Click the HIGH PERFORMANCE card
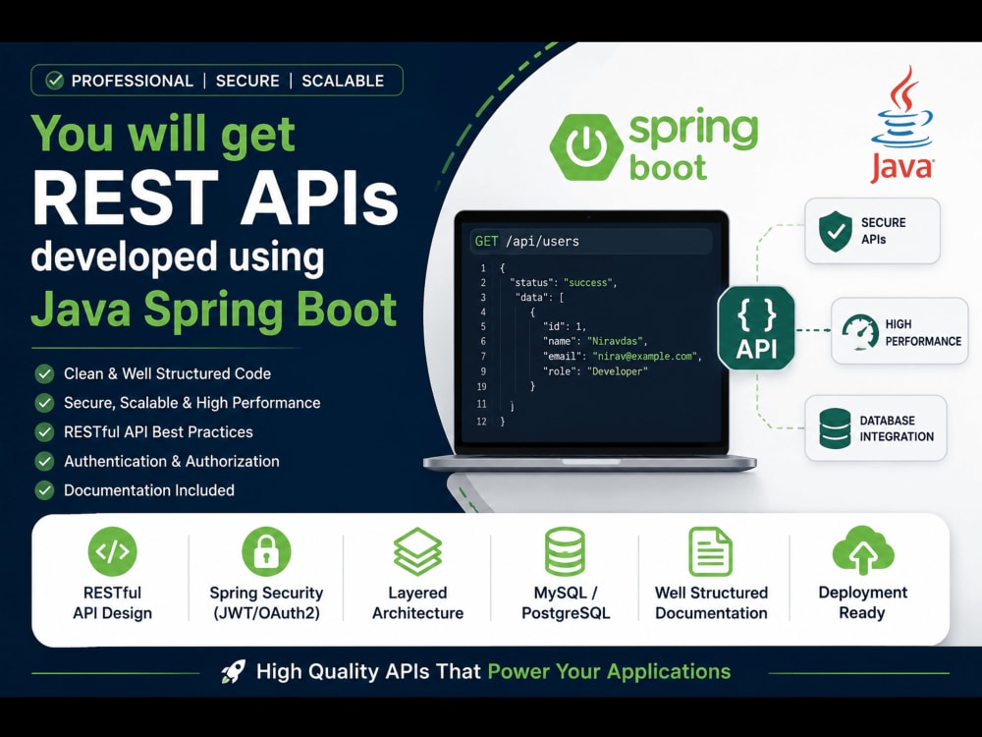Viewport: 982px width, 737px height. coord(900,331)
